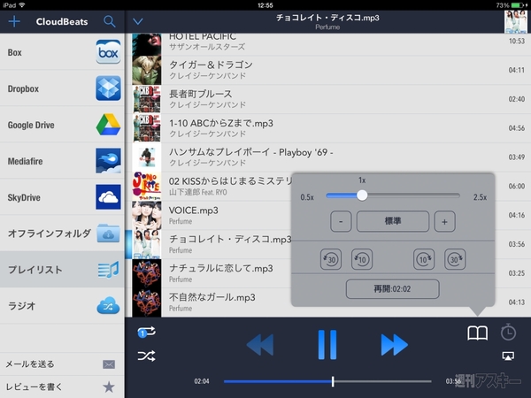Viewport: 531px width, 398px height.
Task: Click the Mediafire flame icon
Action: [108, 161]
